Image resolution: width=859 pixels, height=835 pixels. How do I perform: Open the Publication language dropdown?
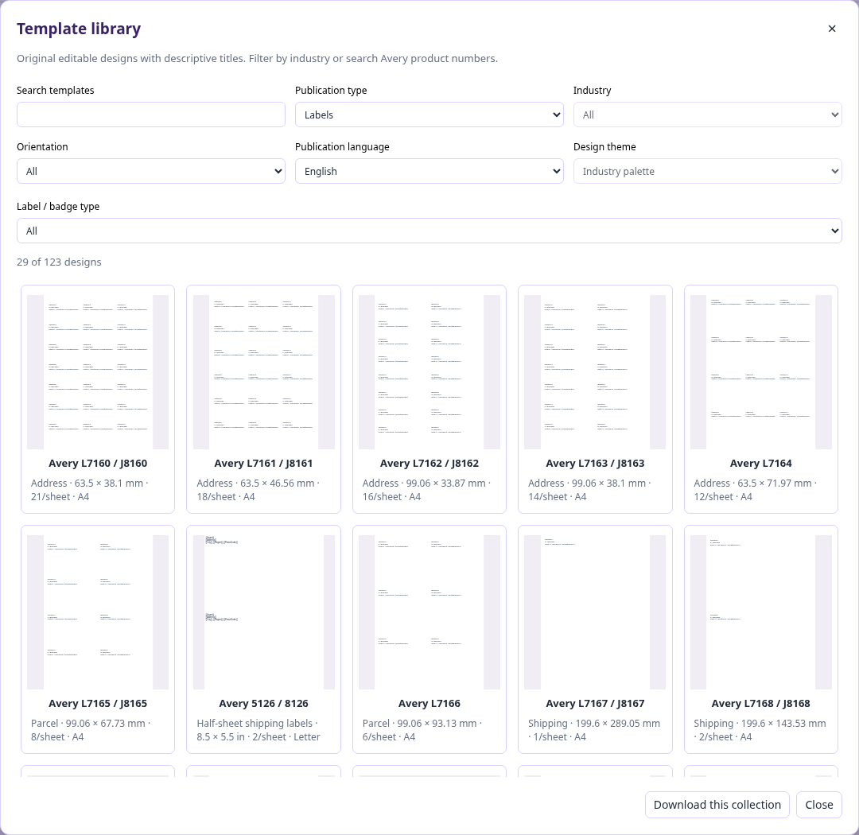click(429, 171)
